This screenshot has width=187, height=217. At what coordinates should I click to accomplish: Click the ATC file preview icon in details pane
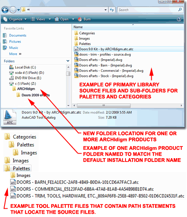pyautogui.click(x=10, y=117)
